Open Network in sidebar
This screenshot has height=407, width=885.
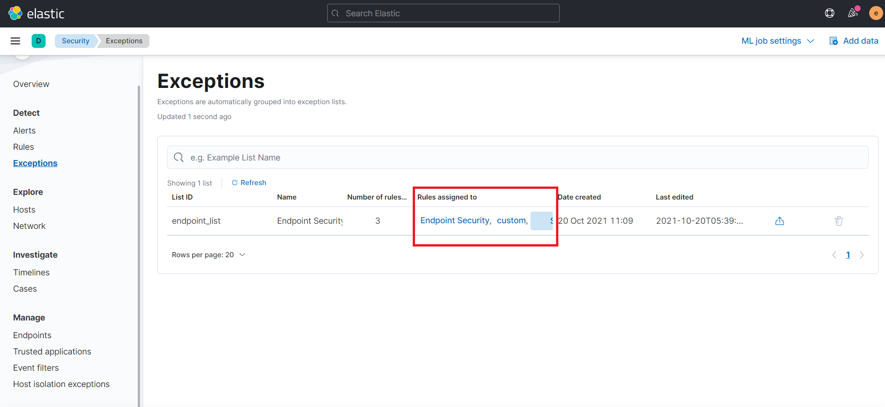click(29, 226)
